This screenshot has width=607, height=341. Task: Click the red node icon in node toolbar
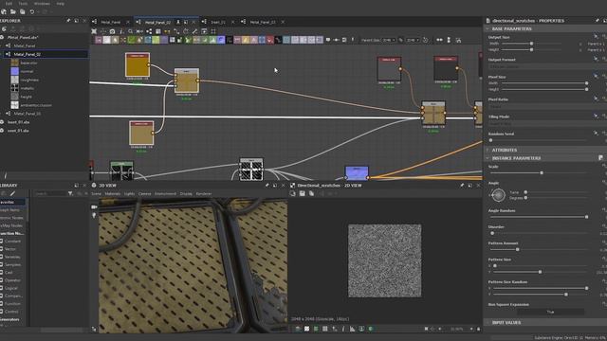point(269,40)
